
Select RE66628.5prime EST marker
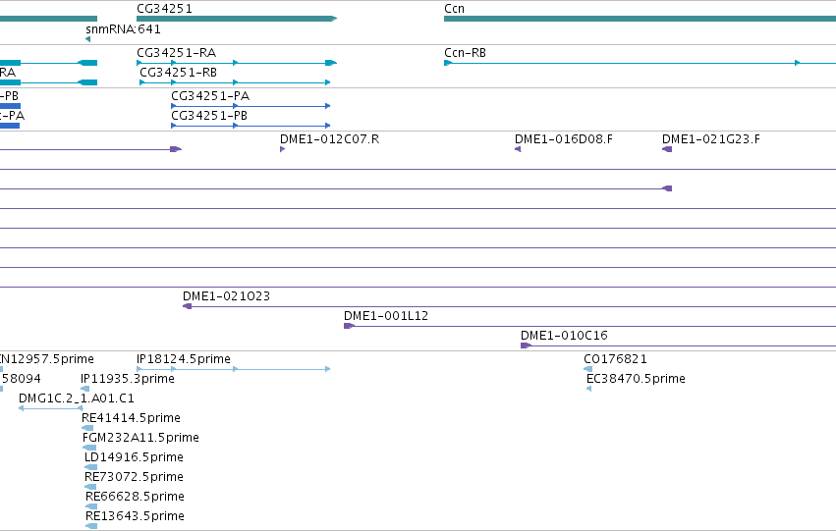click(91, 506)
